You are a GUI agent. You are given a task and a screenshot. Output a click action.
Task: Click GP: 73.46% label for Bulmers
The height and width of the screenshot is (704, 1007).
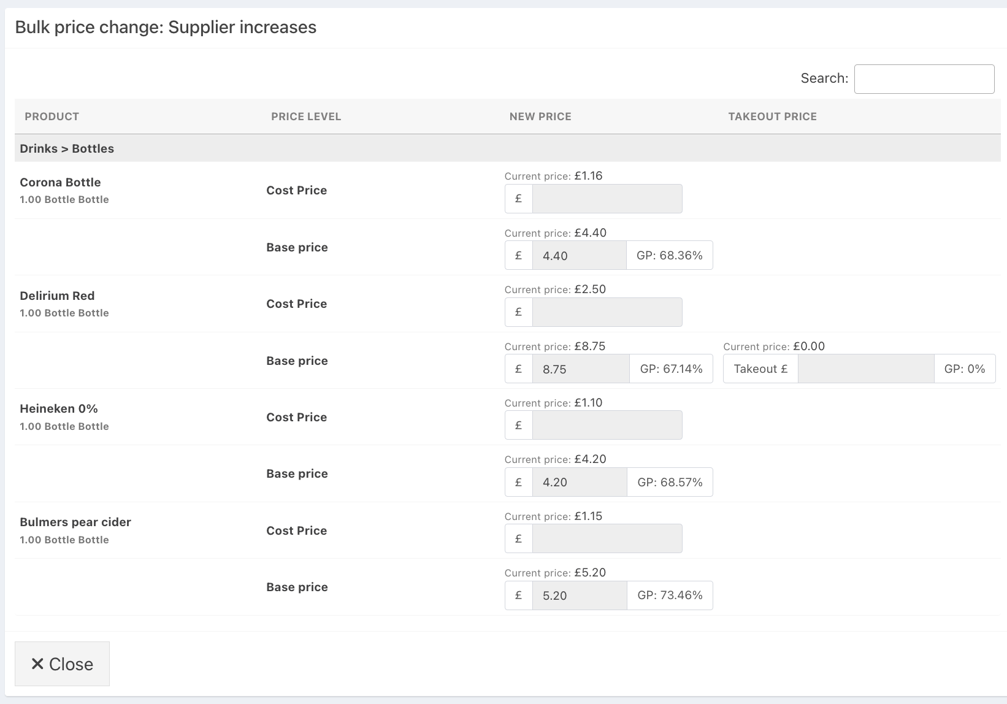pyautogui.click(x=670, y=595)
